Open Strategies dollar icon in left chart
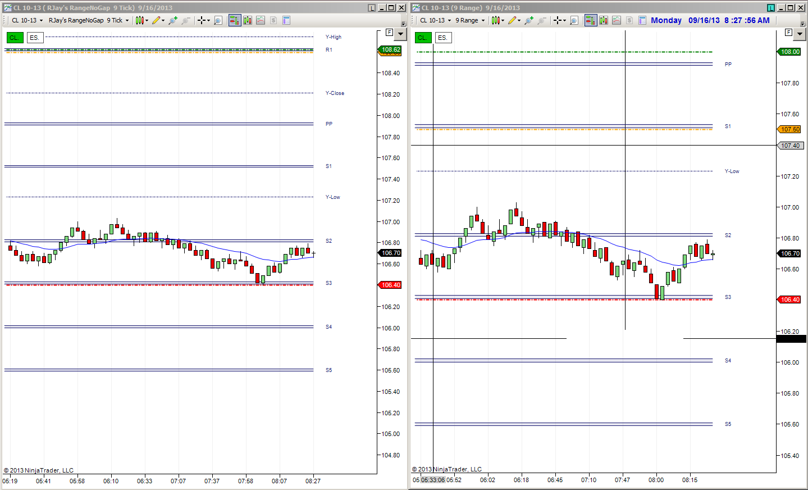The image size is (808, 490). pos(273,20)
